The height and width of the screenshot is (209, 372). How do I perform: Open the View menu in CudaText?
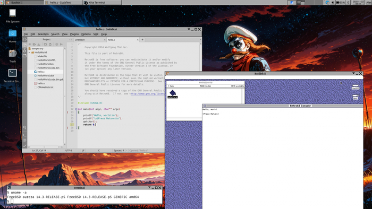(65, 34)
